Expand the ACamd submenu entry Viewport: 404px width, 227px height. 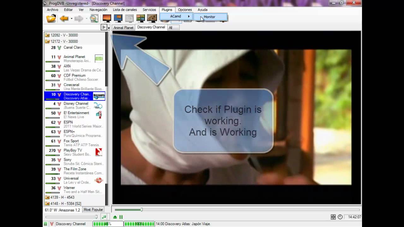[x=176, y=16]
